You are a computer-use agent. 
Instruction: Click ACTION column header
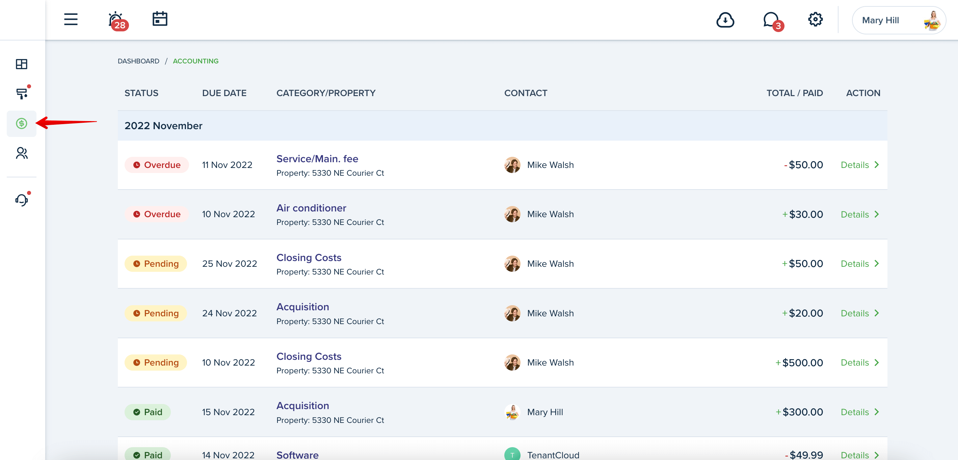click(863, 93)
